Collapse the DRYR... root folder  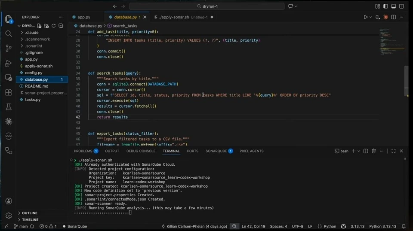coord(26,26)
